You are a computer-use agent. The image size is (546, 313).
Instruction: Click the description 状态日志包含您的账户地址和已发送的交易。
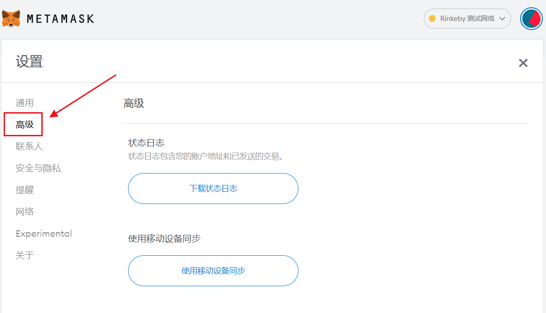pyautogui.click(x=206, y=156)
